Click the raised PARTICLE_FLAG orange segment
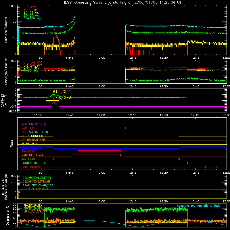This screenshot has width=230, height=230. 96,154
